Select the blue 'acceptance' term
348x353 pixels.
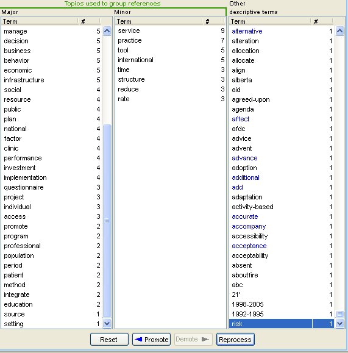(249, 246)
